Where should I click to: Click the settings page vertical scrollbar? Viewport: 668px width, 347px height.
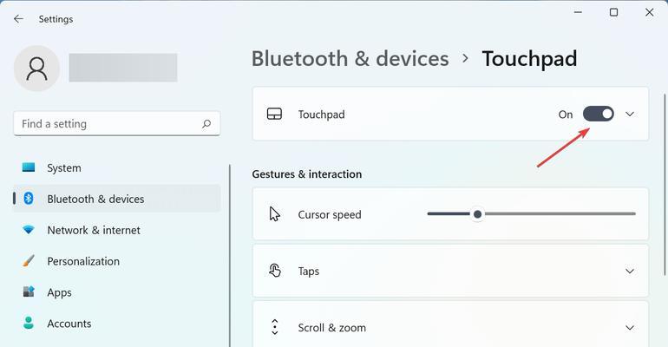tap(665, 185)
